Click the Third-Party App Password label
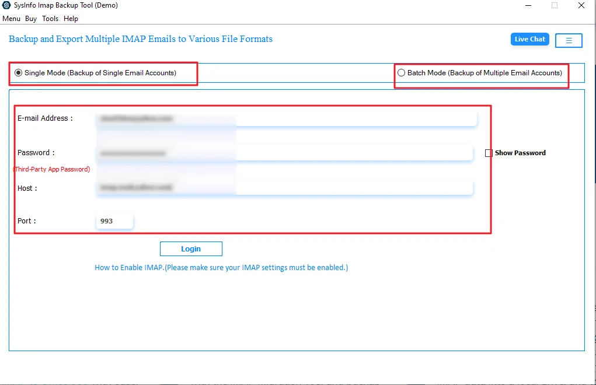The image size is (596, 385). tap(52, 169)
